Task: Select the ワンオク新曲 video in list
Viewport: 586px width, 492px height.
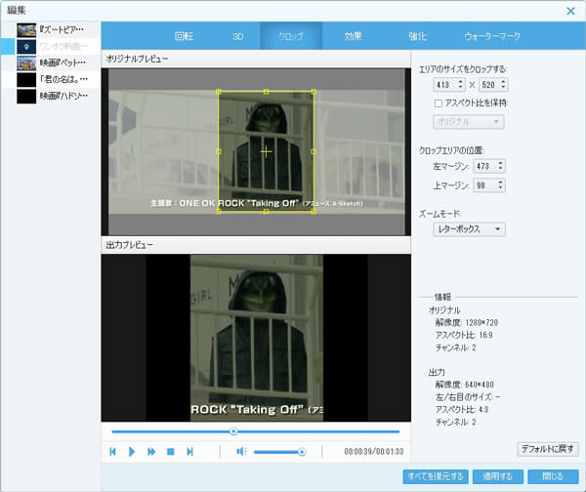Action: tap(51, 46)
